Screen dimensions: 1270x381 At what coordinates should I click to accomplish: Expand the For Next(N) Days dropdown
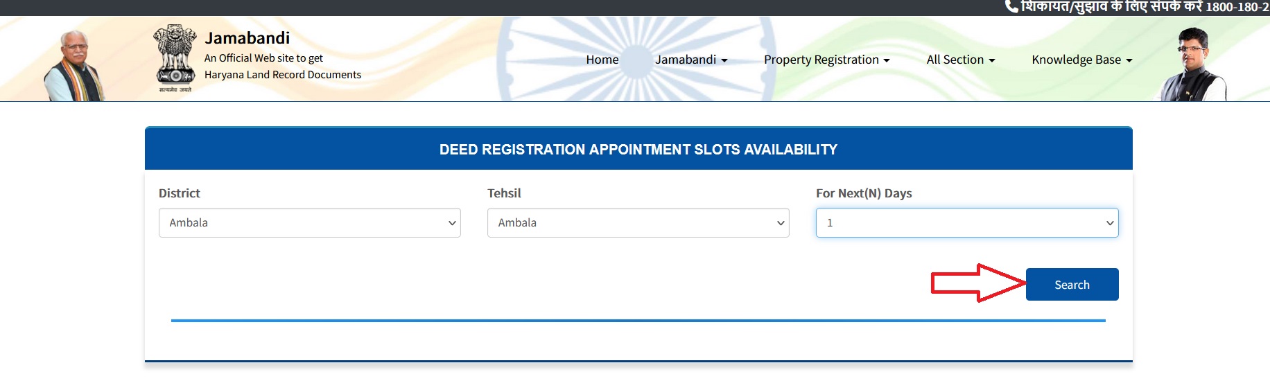(x=966, y=223)
